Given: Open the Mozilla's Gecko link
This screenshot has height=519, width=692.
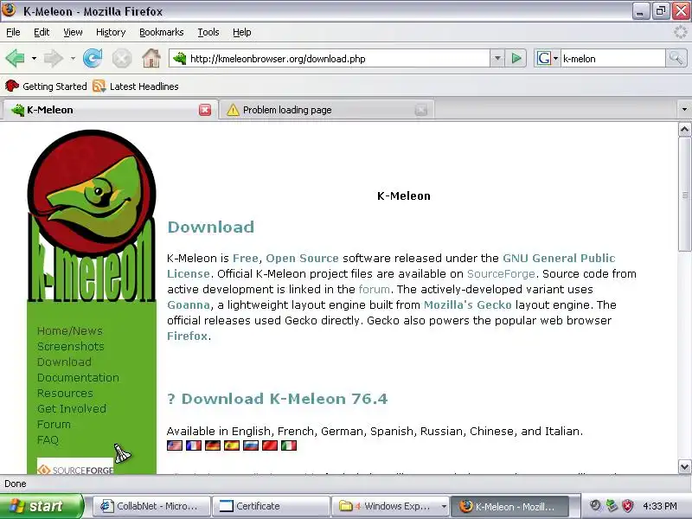Looking at the screenshot, I should [467, 305].
